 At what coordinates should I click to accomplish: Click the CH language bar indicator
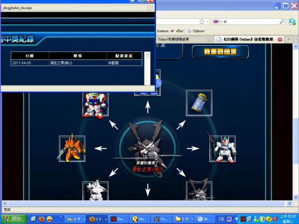pyautogui.click(x=221, y=219)
